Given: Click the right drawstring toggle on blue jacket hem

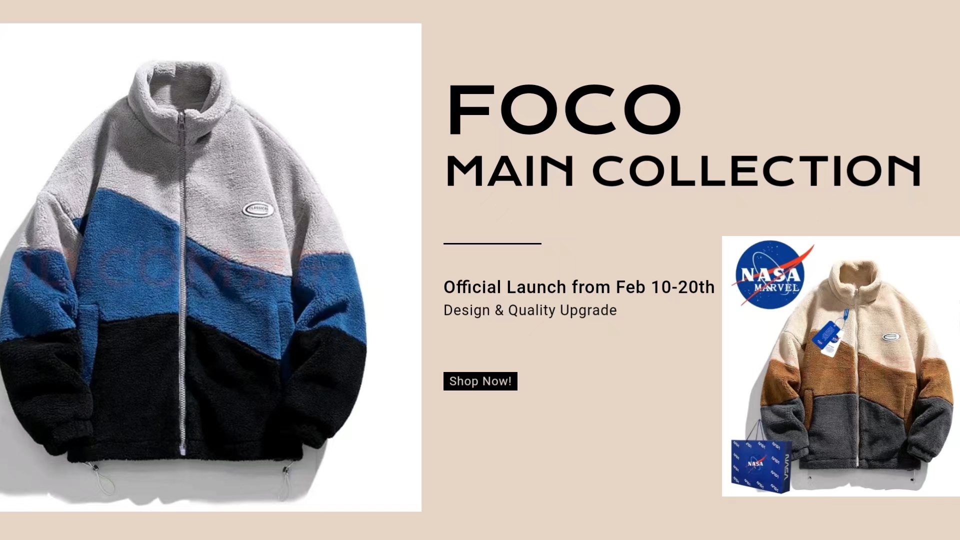Looking at the screenshot, I should (x=284, y=481).
